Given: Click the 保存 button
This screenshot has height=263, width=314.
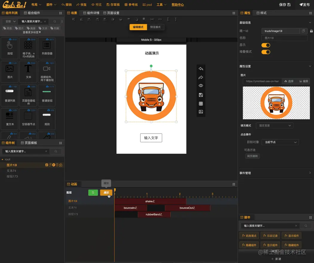Looking at the screenshot, I should pos(285,4).
